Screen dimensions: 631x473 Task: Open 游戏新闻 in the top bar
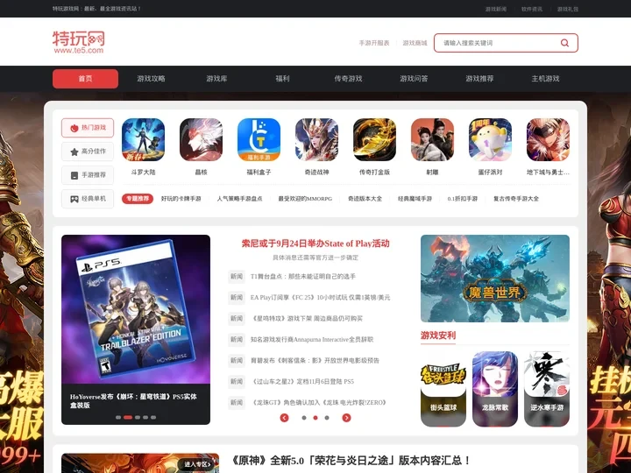pyautogui.click(x=496, y=9)
